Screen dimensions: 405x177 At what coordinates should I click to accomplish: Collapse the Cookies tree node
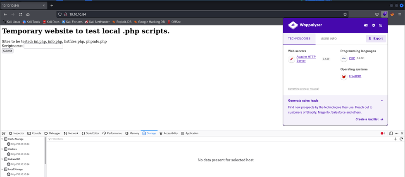(2, 149)
